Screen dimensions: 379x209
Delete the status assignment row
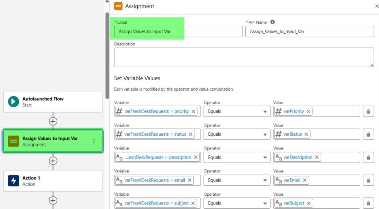368,134
